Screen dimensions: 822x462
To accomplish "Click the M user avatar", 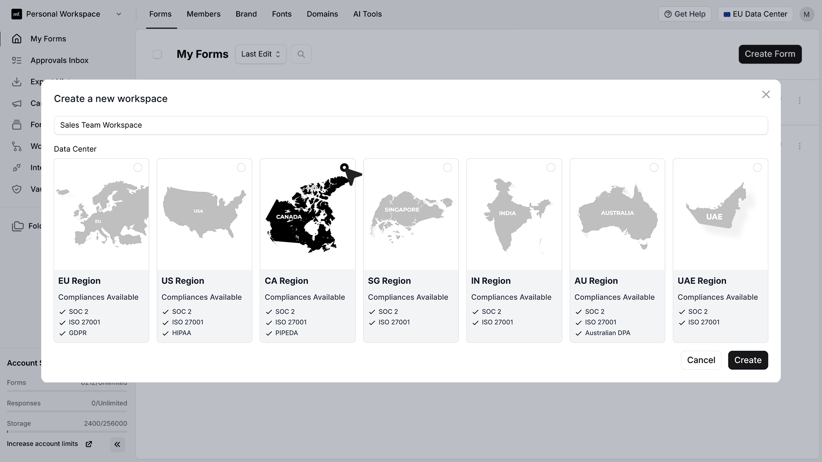I will coord(807,14).
